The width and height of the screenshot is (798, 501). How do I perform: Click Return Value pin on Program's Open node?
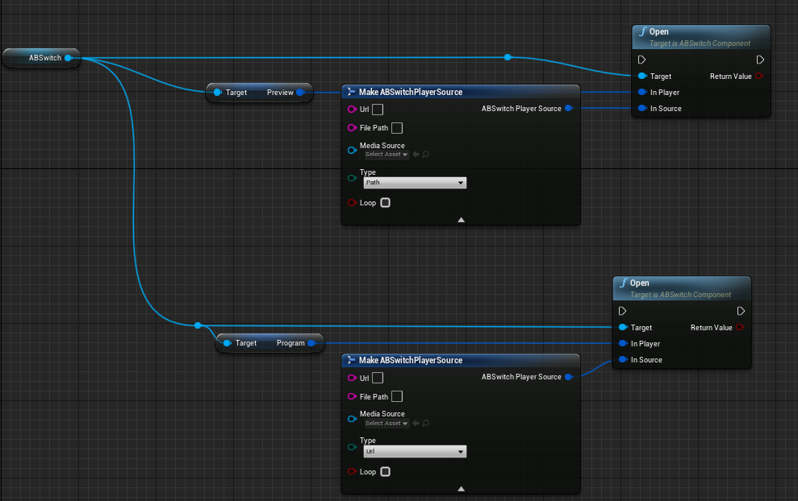click(x=741, y=328)
